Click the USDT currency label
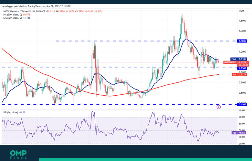The image size is (252, 161). pyautogui.click(x=242, y=11)
